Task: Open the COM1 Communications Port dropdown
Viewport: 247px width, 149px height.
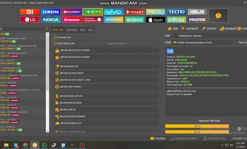Action: pos(202,42)
